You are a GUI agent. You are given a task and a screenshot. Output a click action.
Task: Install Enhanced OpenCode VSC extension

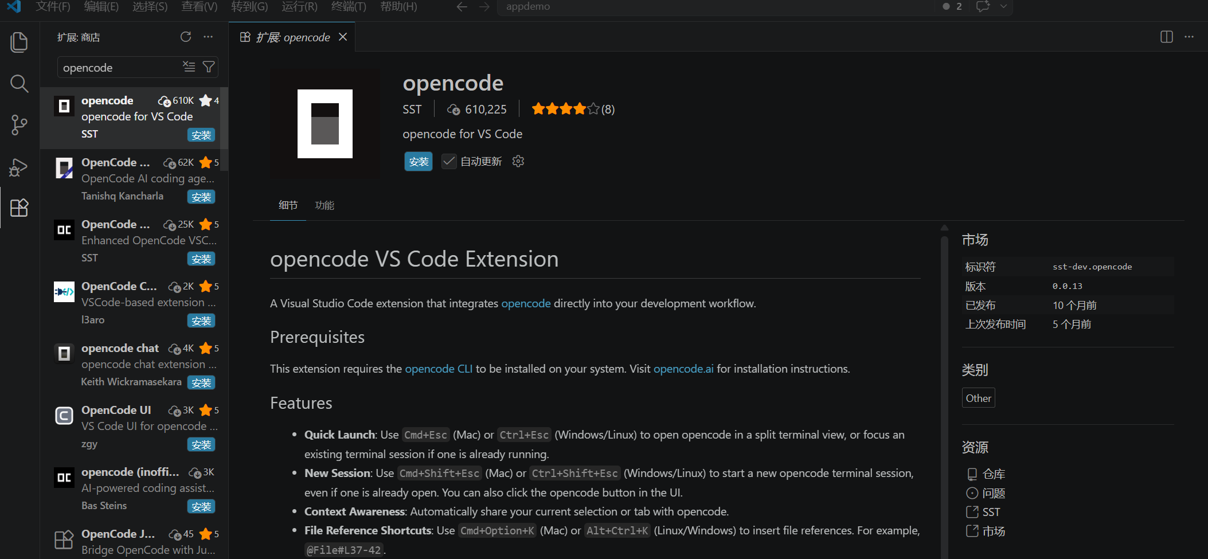pos(201,259)
